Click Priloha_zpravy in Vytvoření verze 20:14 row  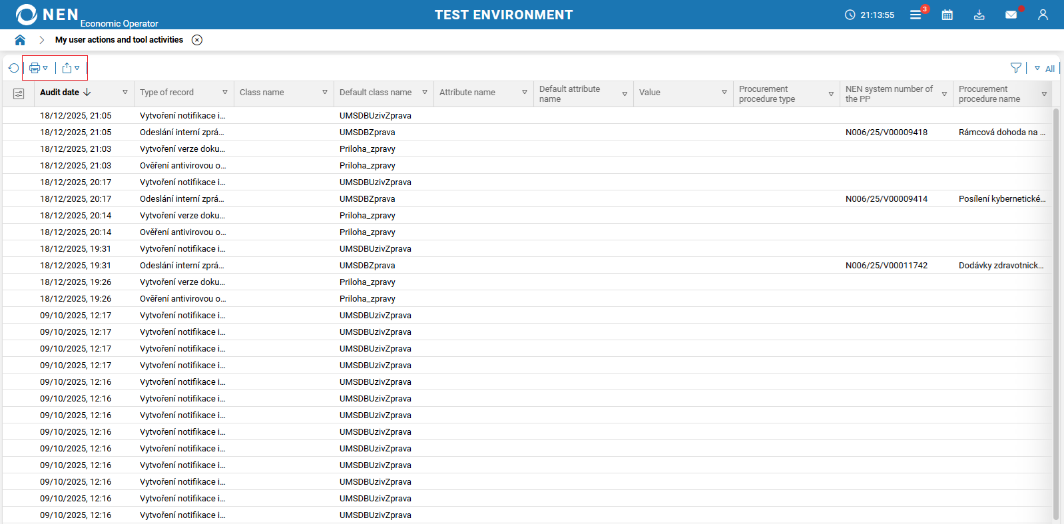coord(368,216)
